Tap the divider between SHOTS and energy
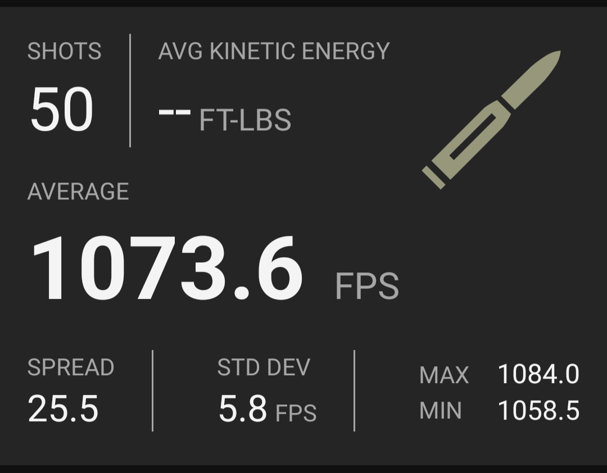Image resolution: width=607 pixels, height=473 pixels. point(130,90)
